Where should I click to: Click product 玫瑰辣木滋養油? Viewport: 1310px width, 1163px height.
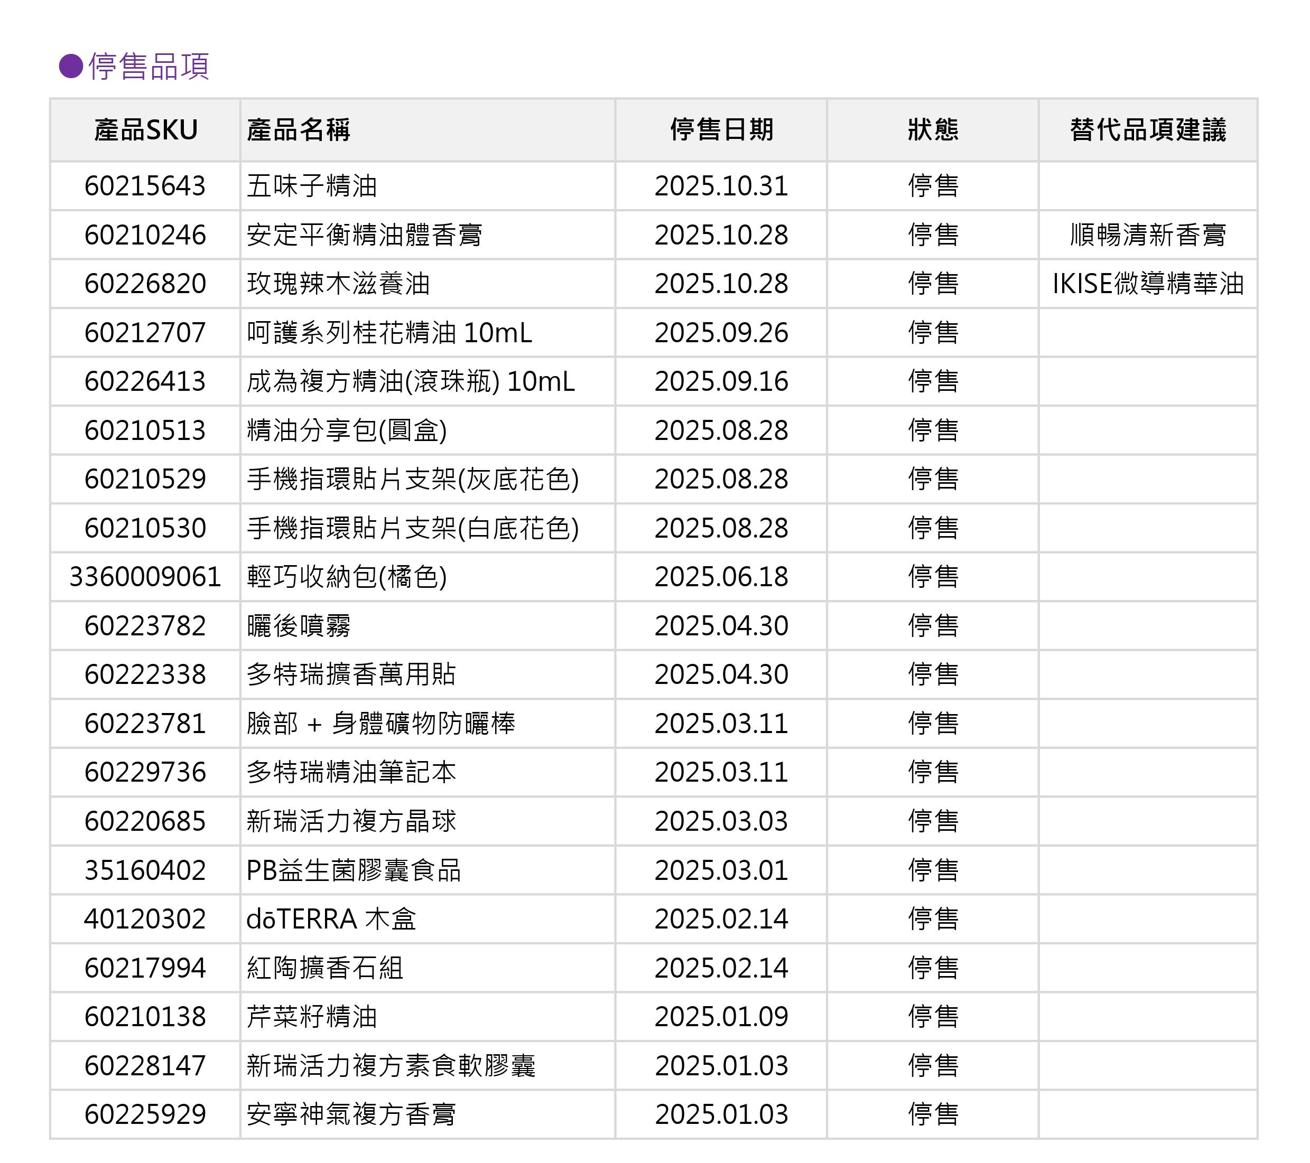click(338, 284)
